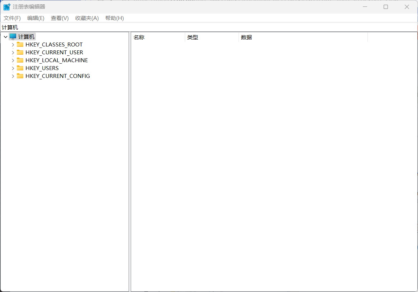Click the 数据 column header
Viewport: 418px width, 292px height.
(x=303, y=37)
